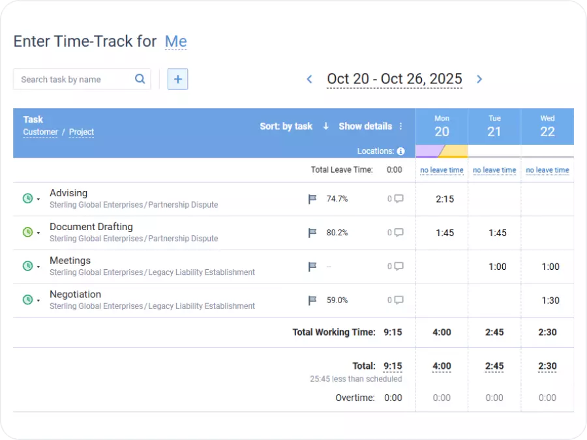Click the flag icon on the Meetings row

(x=312, y=266)
